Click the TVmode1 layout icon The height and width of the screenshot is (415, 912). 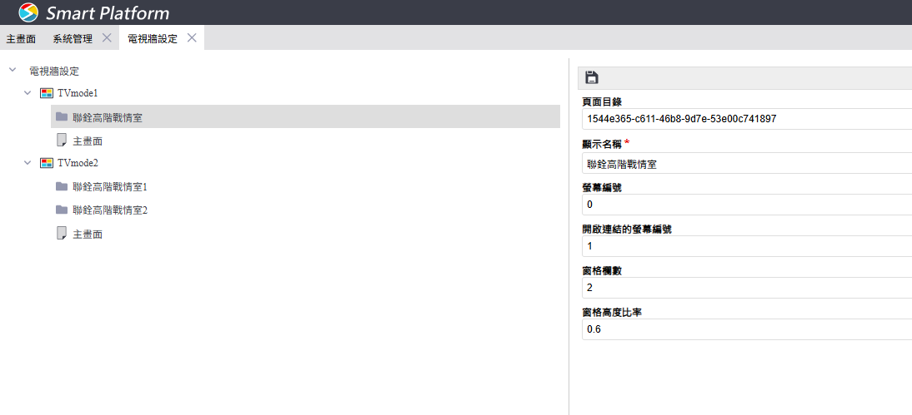(47, 93)
